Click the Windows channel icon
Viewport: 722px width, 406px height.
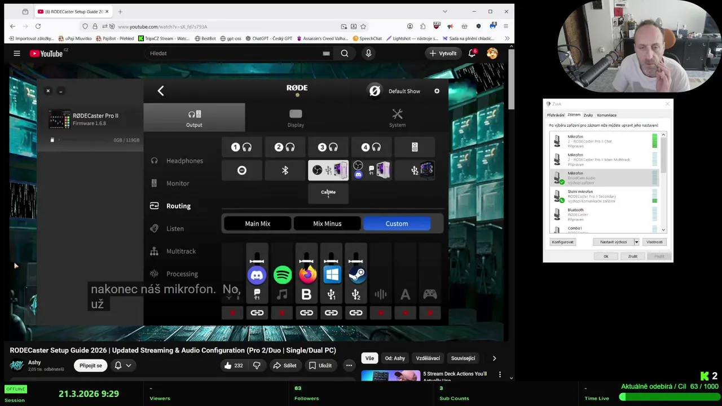[332, 275]
